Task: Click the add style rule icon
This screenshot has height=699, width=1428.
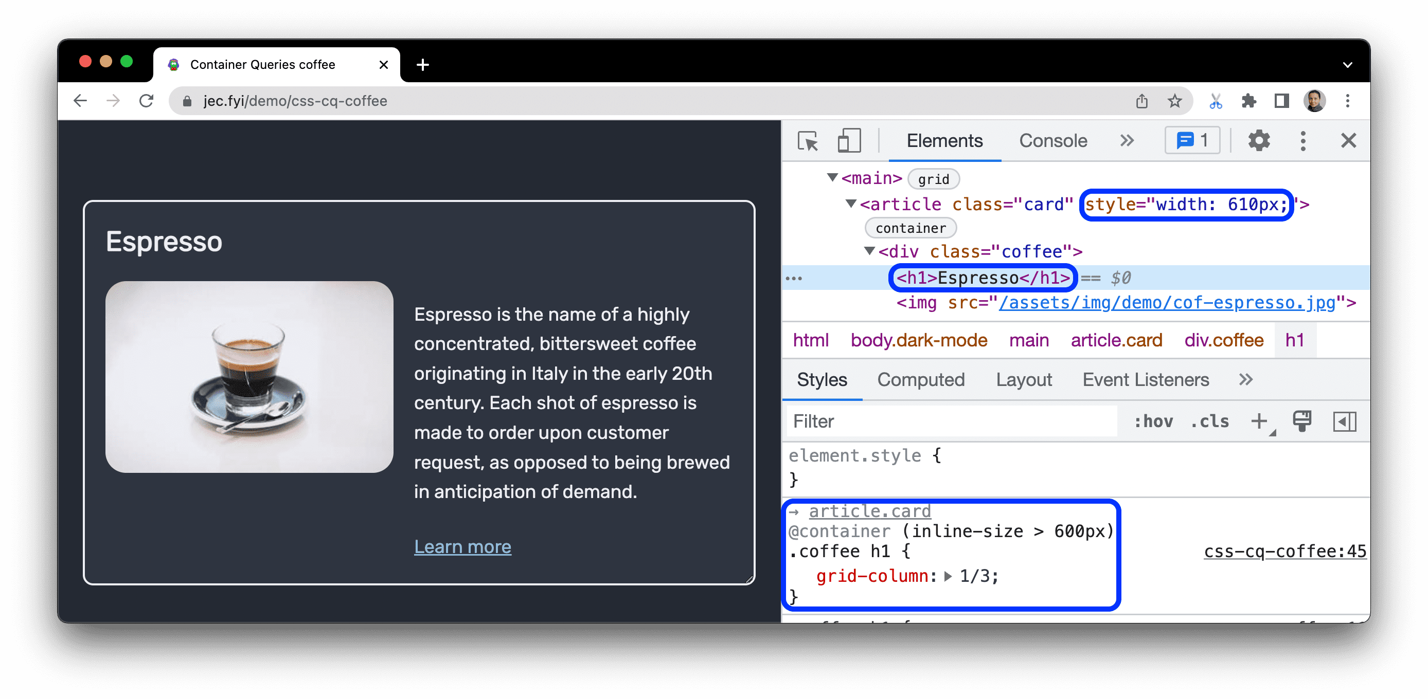Action: pos(1260,420)
